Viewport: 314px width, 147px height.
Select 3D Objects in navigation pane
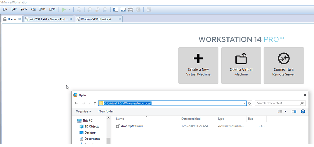tap(89, 126)
